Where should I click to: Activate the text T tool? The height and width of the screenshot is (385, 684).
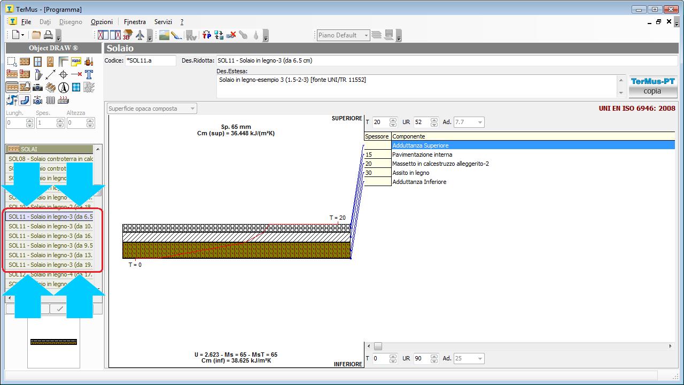pos(89,74)
